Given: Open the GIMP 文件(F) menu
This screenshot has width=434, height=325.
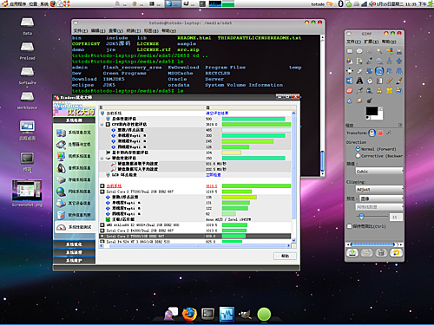Looking at the screenshot, I should [353, 42].
